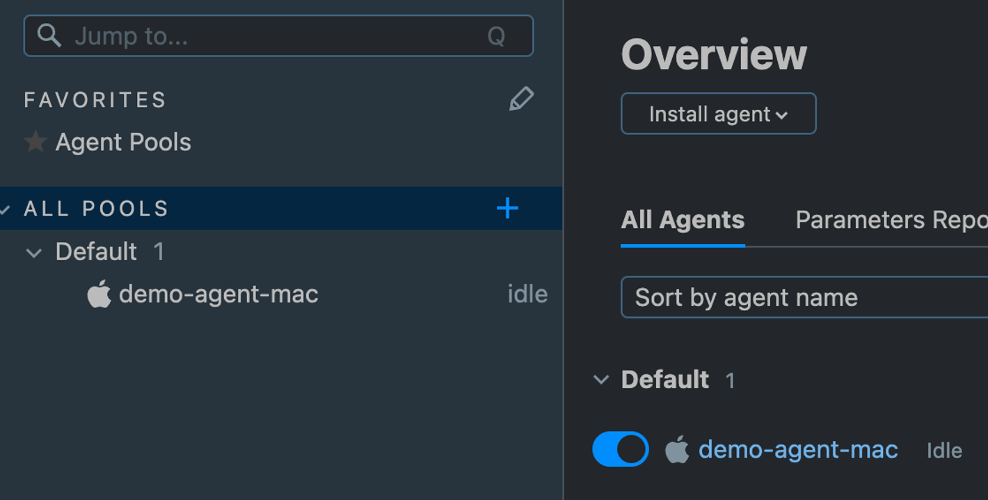This screenshot has height=500, width=988.
Task: Collapse the Default group in the Overview list
Action: pyautogui.click(x=600, y=380)
